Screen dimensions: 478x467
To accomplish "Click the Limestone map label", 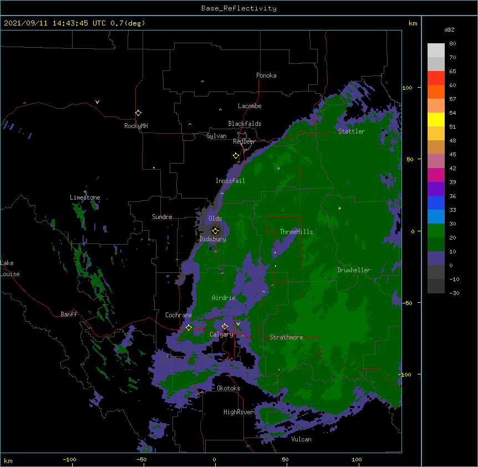I will tap(85, 197).
